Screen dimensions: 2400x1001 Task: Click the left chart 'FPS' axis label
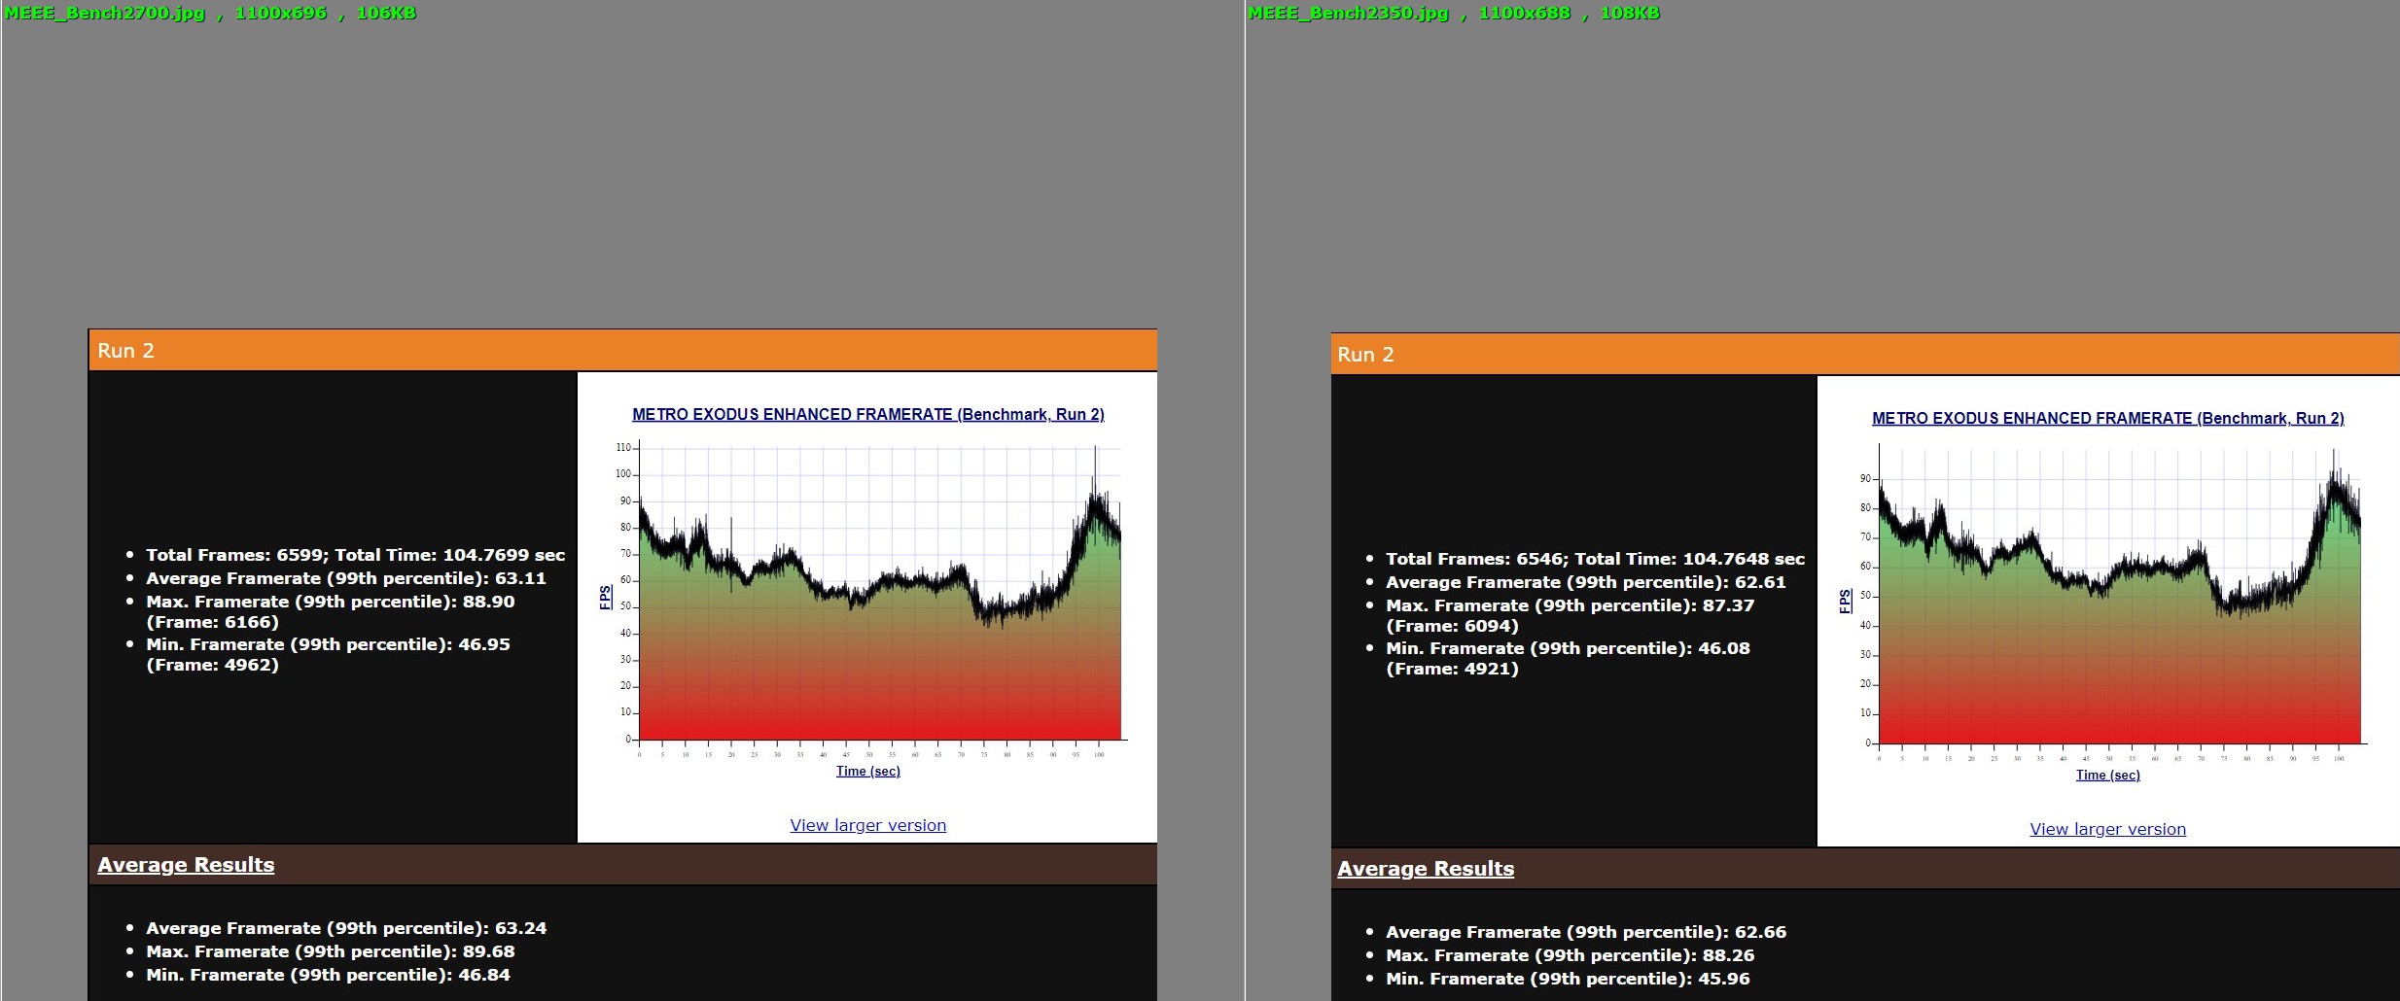(605, 597)
